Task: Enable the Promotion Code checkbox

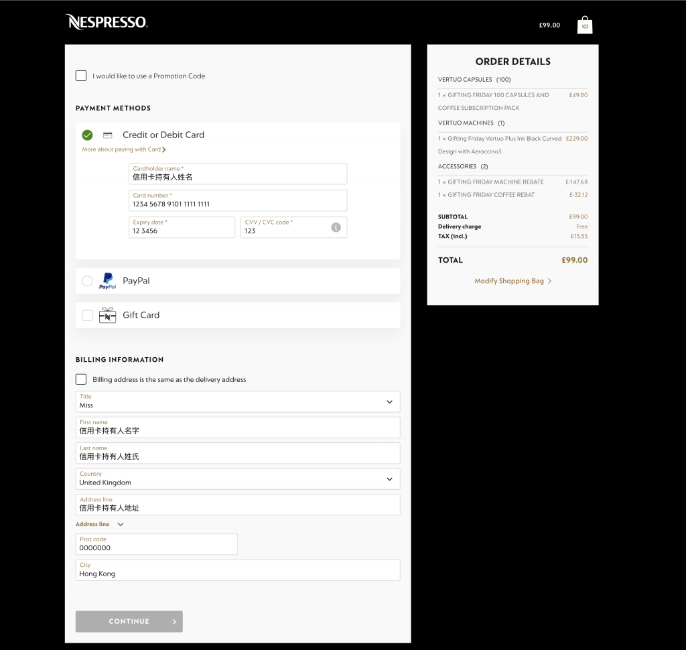Action: click(81, 76)
